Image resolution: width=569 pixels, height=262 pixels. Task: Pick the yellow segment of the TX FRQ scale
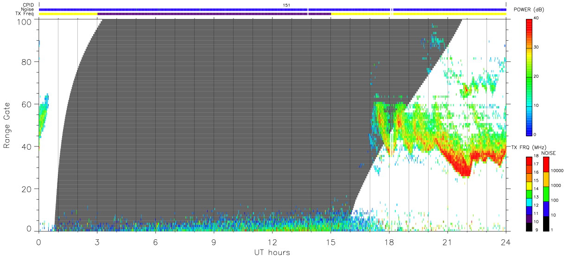pyautogui.click(x=529, y=186)
